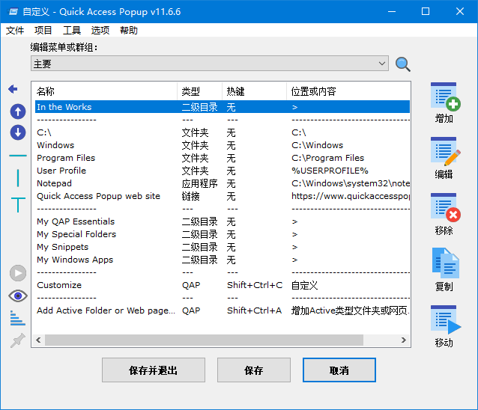The width and height of the screenshot is (478, 410).
Task: Open the 选项 menu
Action: (100, 31)
